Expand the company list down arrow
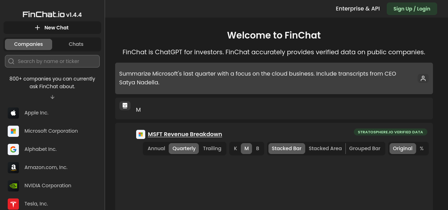 pyautogui.click(x=52, y=97)
